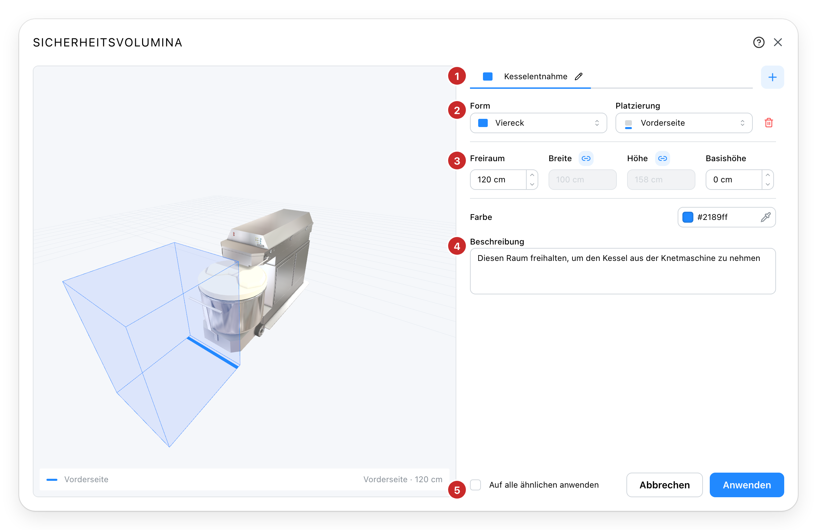Click the Anwenden button
Screen dimensions: 817x530
point(747,485)
